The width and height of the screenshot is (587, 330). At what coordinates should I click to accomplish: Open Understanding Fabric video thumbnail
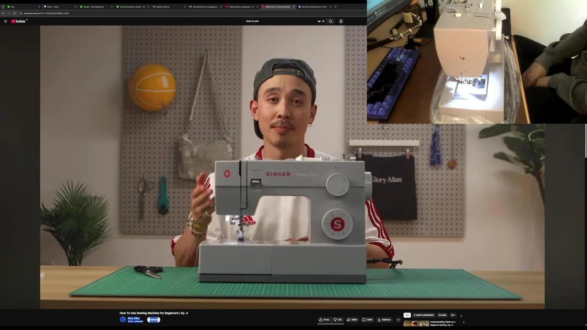coord(416,324)
